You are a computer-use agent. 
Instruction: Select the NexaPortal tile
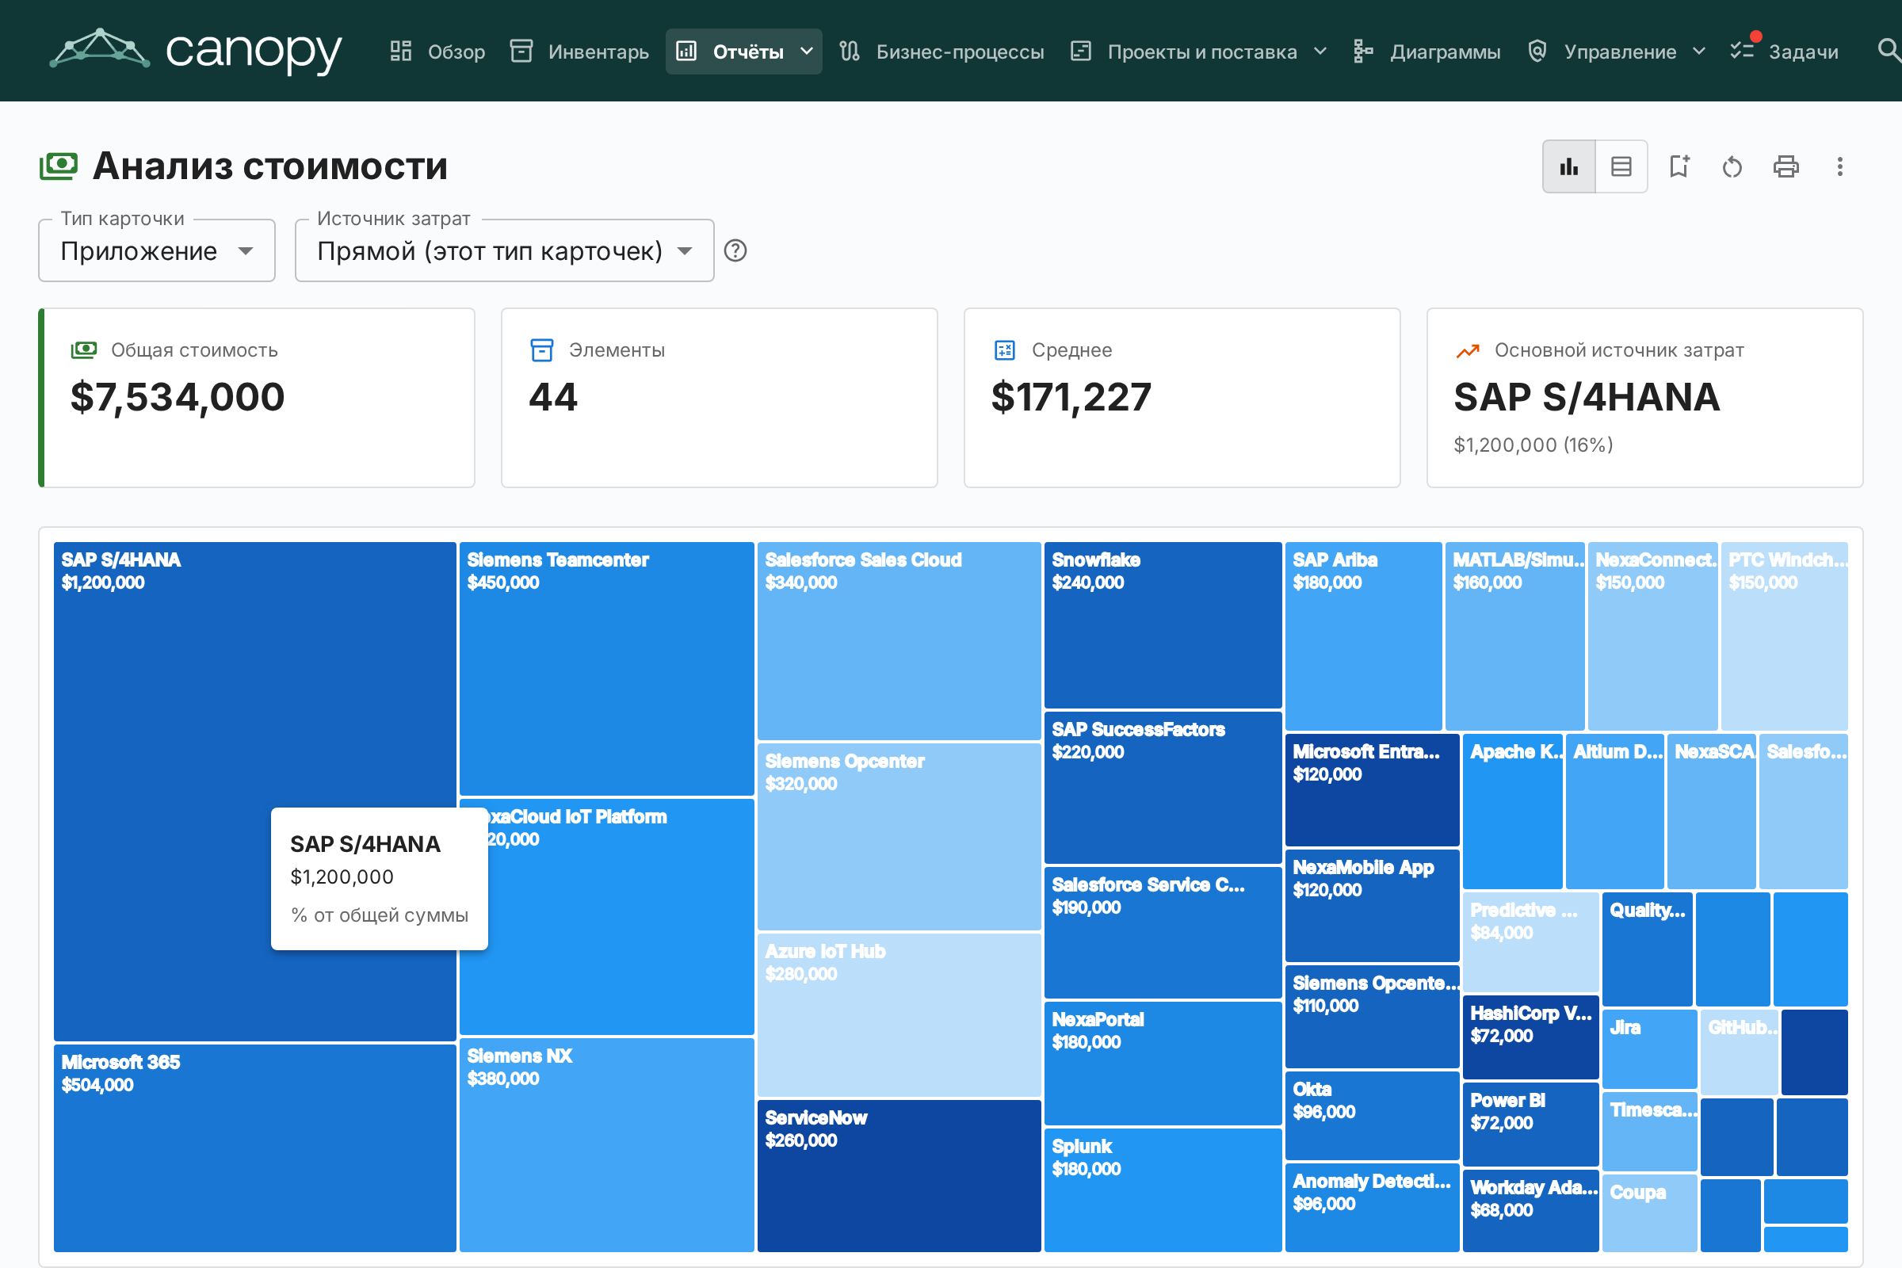pos(1163,1064)
